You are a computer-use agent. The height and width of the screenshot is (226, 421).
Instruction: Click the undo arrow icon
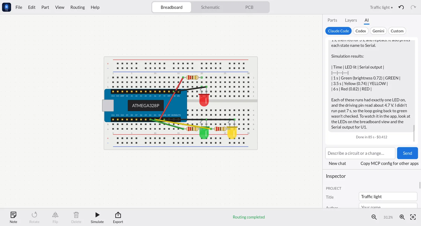tap(401, 7)
